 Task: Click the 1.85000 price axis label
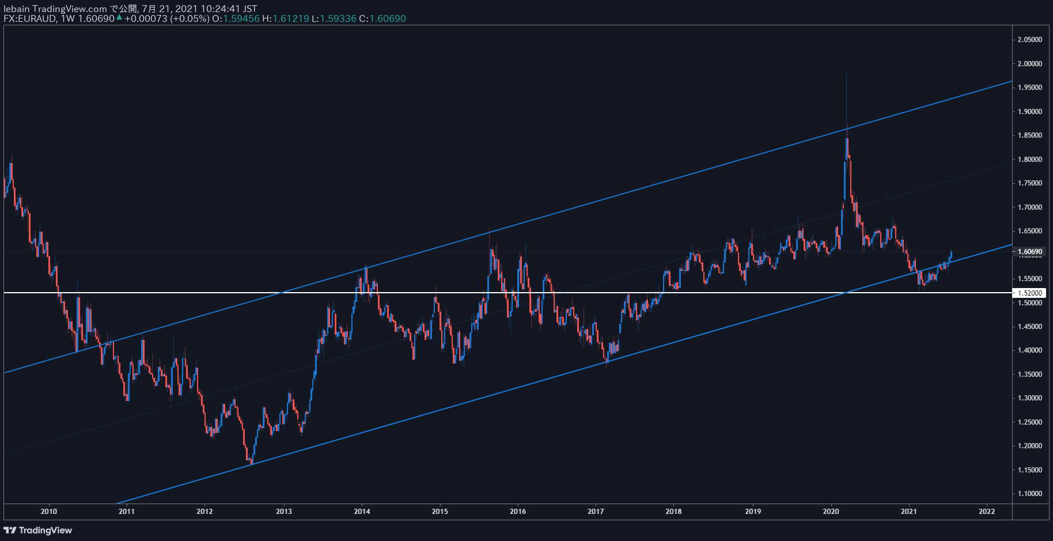coord(1029,135)
